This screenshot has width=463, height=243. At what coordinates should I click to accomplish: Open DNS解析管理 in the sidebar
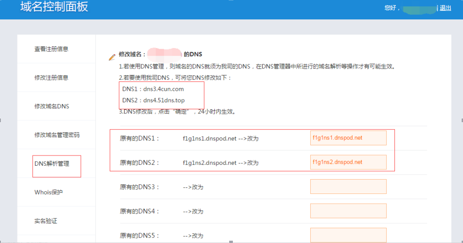pyautogui.click(x=52, y=164)
